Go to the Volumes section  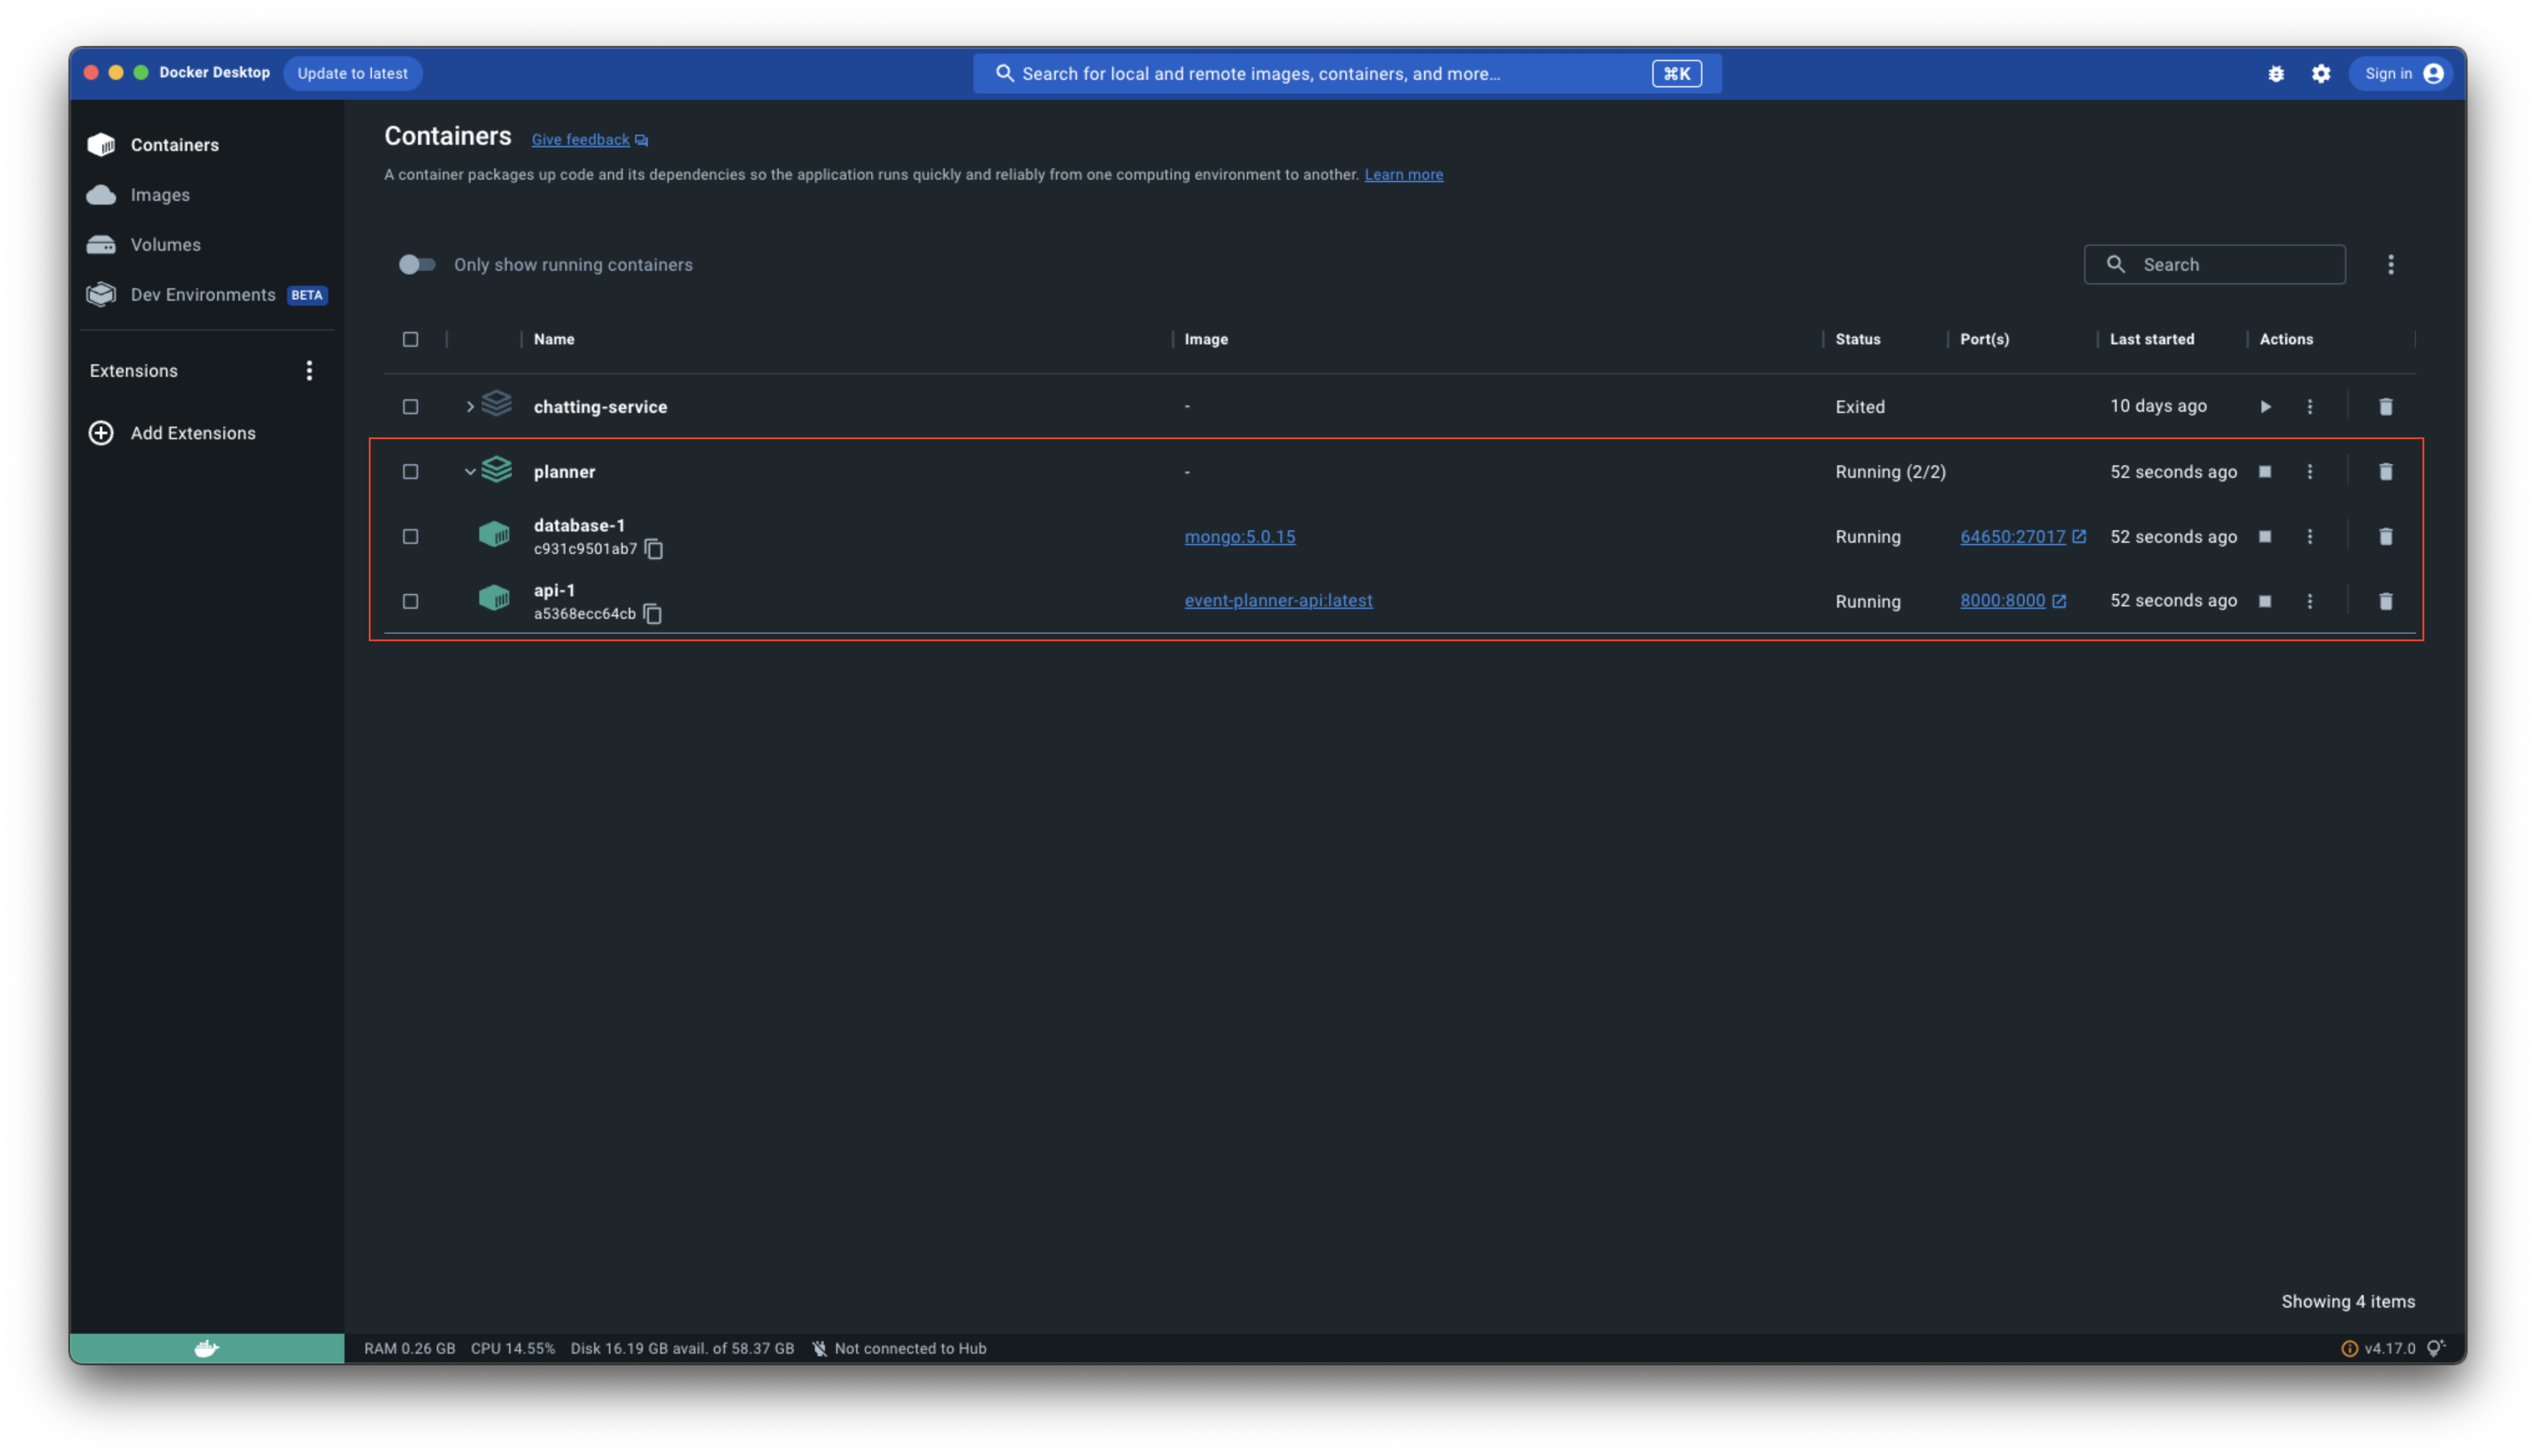coord(165,245)
